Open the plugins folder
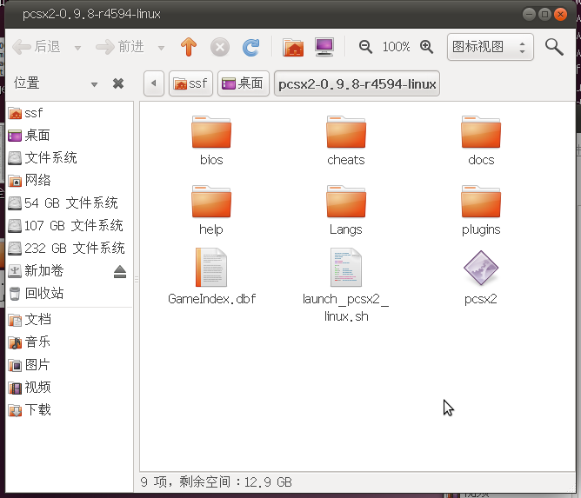Screen dimensions: 581x498 point(481,210)
